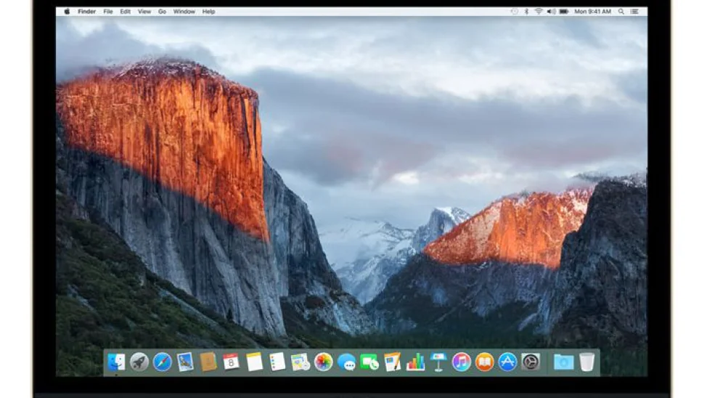
Task: Click the Mon 9:41 AM clock
Action: point(592,12)
